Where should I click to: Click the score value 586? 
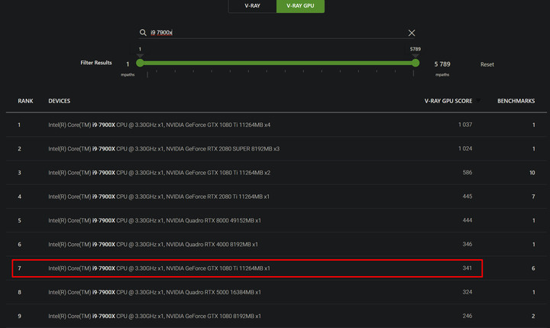click(x=467, y=173)
